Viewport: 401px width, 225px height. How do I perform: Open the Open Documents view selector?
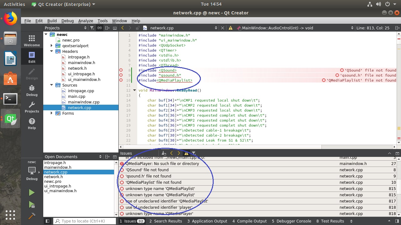73,157
